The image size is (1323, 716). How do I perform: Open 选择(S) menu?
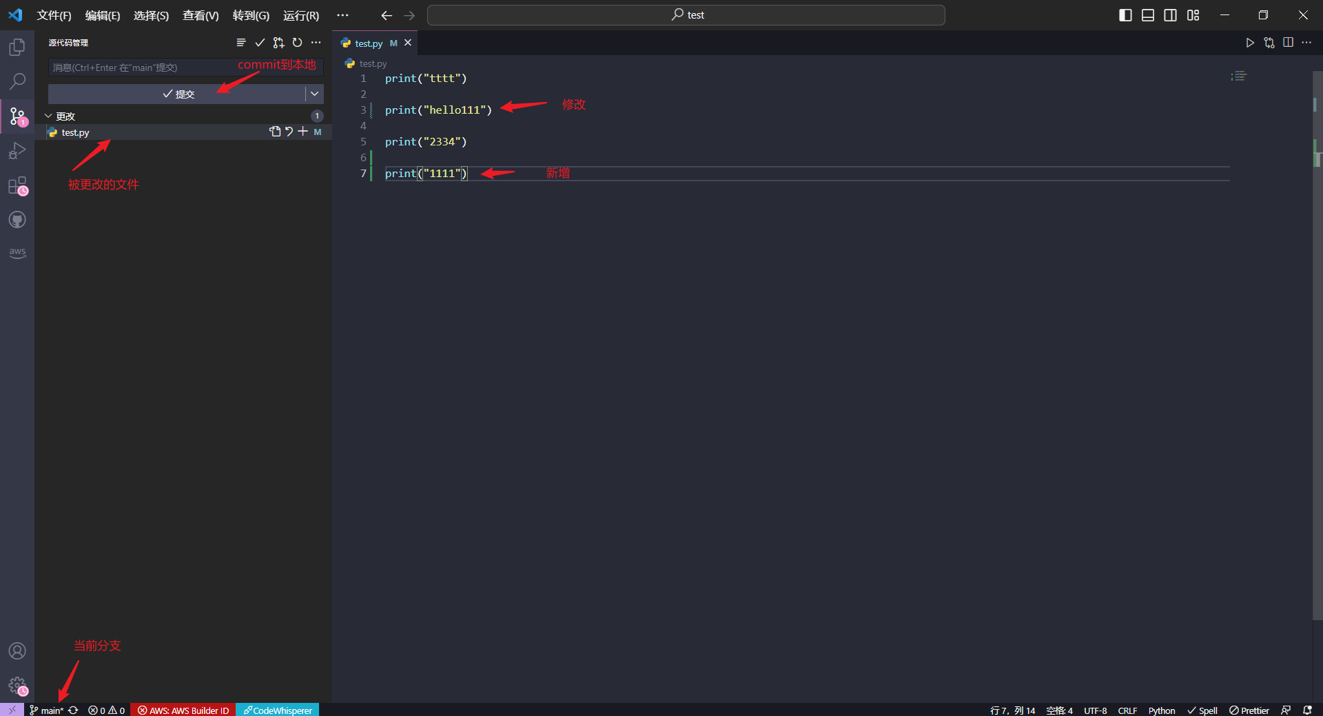click(151, 15)
